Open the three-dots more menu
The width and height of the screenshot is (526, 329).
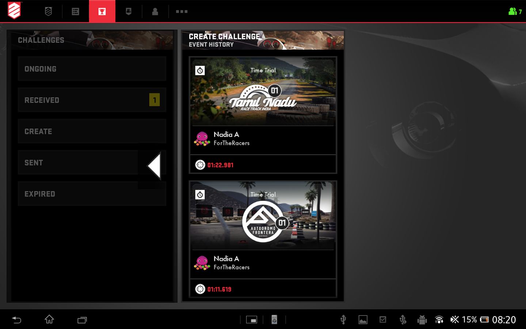coord(182,11)
